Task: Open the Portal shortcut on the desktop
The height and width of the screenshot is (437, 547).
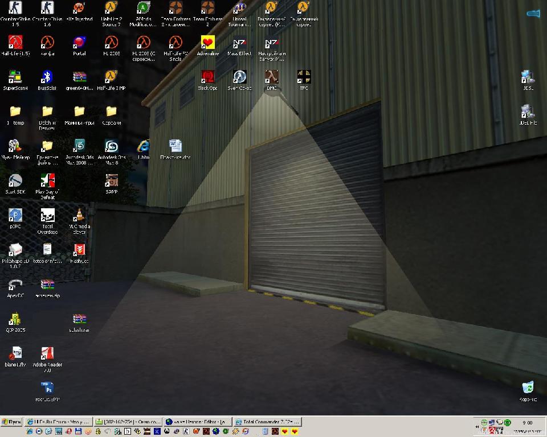Action: point(80,46)
